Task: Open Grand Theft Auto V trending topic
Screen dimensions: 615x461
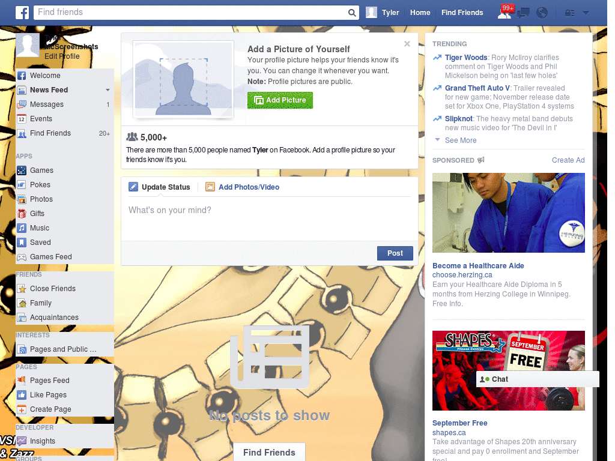Action: [x=477, y=88]
